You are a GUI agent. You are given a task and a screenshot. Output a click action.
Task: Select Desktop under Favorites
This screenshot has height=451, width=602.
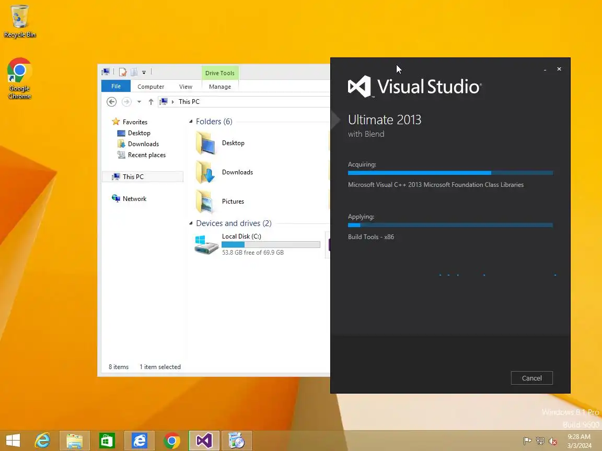click(134, 133)
